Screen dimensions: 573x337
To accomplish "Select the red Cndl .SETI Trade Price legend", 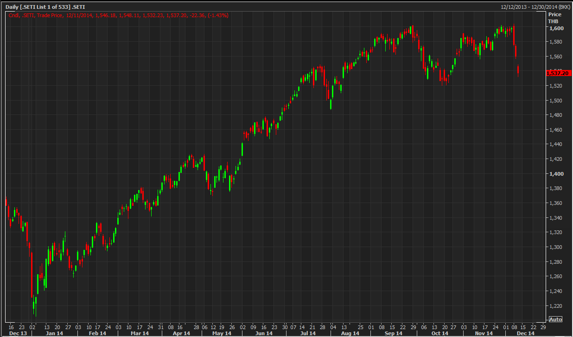I will click(118, 15).
